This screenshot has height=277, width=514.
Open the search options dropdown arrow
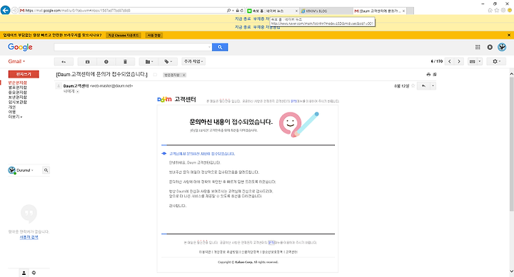tap(209, 48)
